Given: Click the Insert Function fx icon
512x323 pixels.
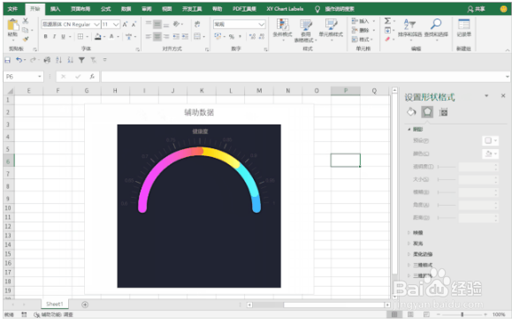Looking at the screenshot, I should [x=92, y=77].
